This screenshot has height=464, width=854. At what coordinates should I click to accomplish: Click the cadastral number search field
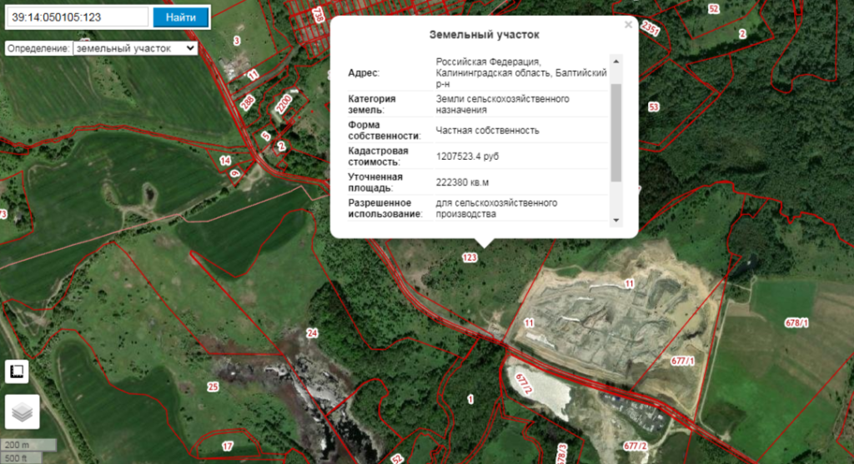click(77, 17)
